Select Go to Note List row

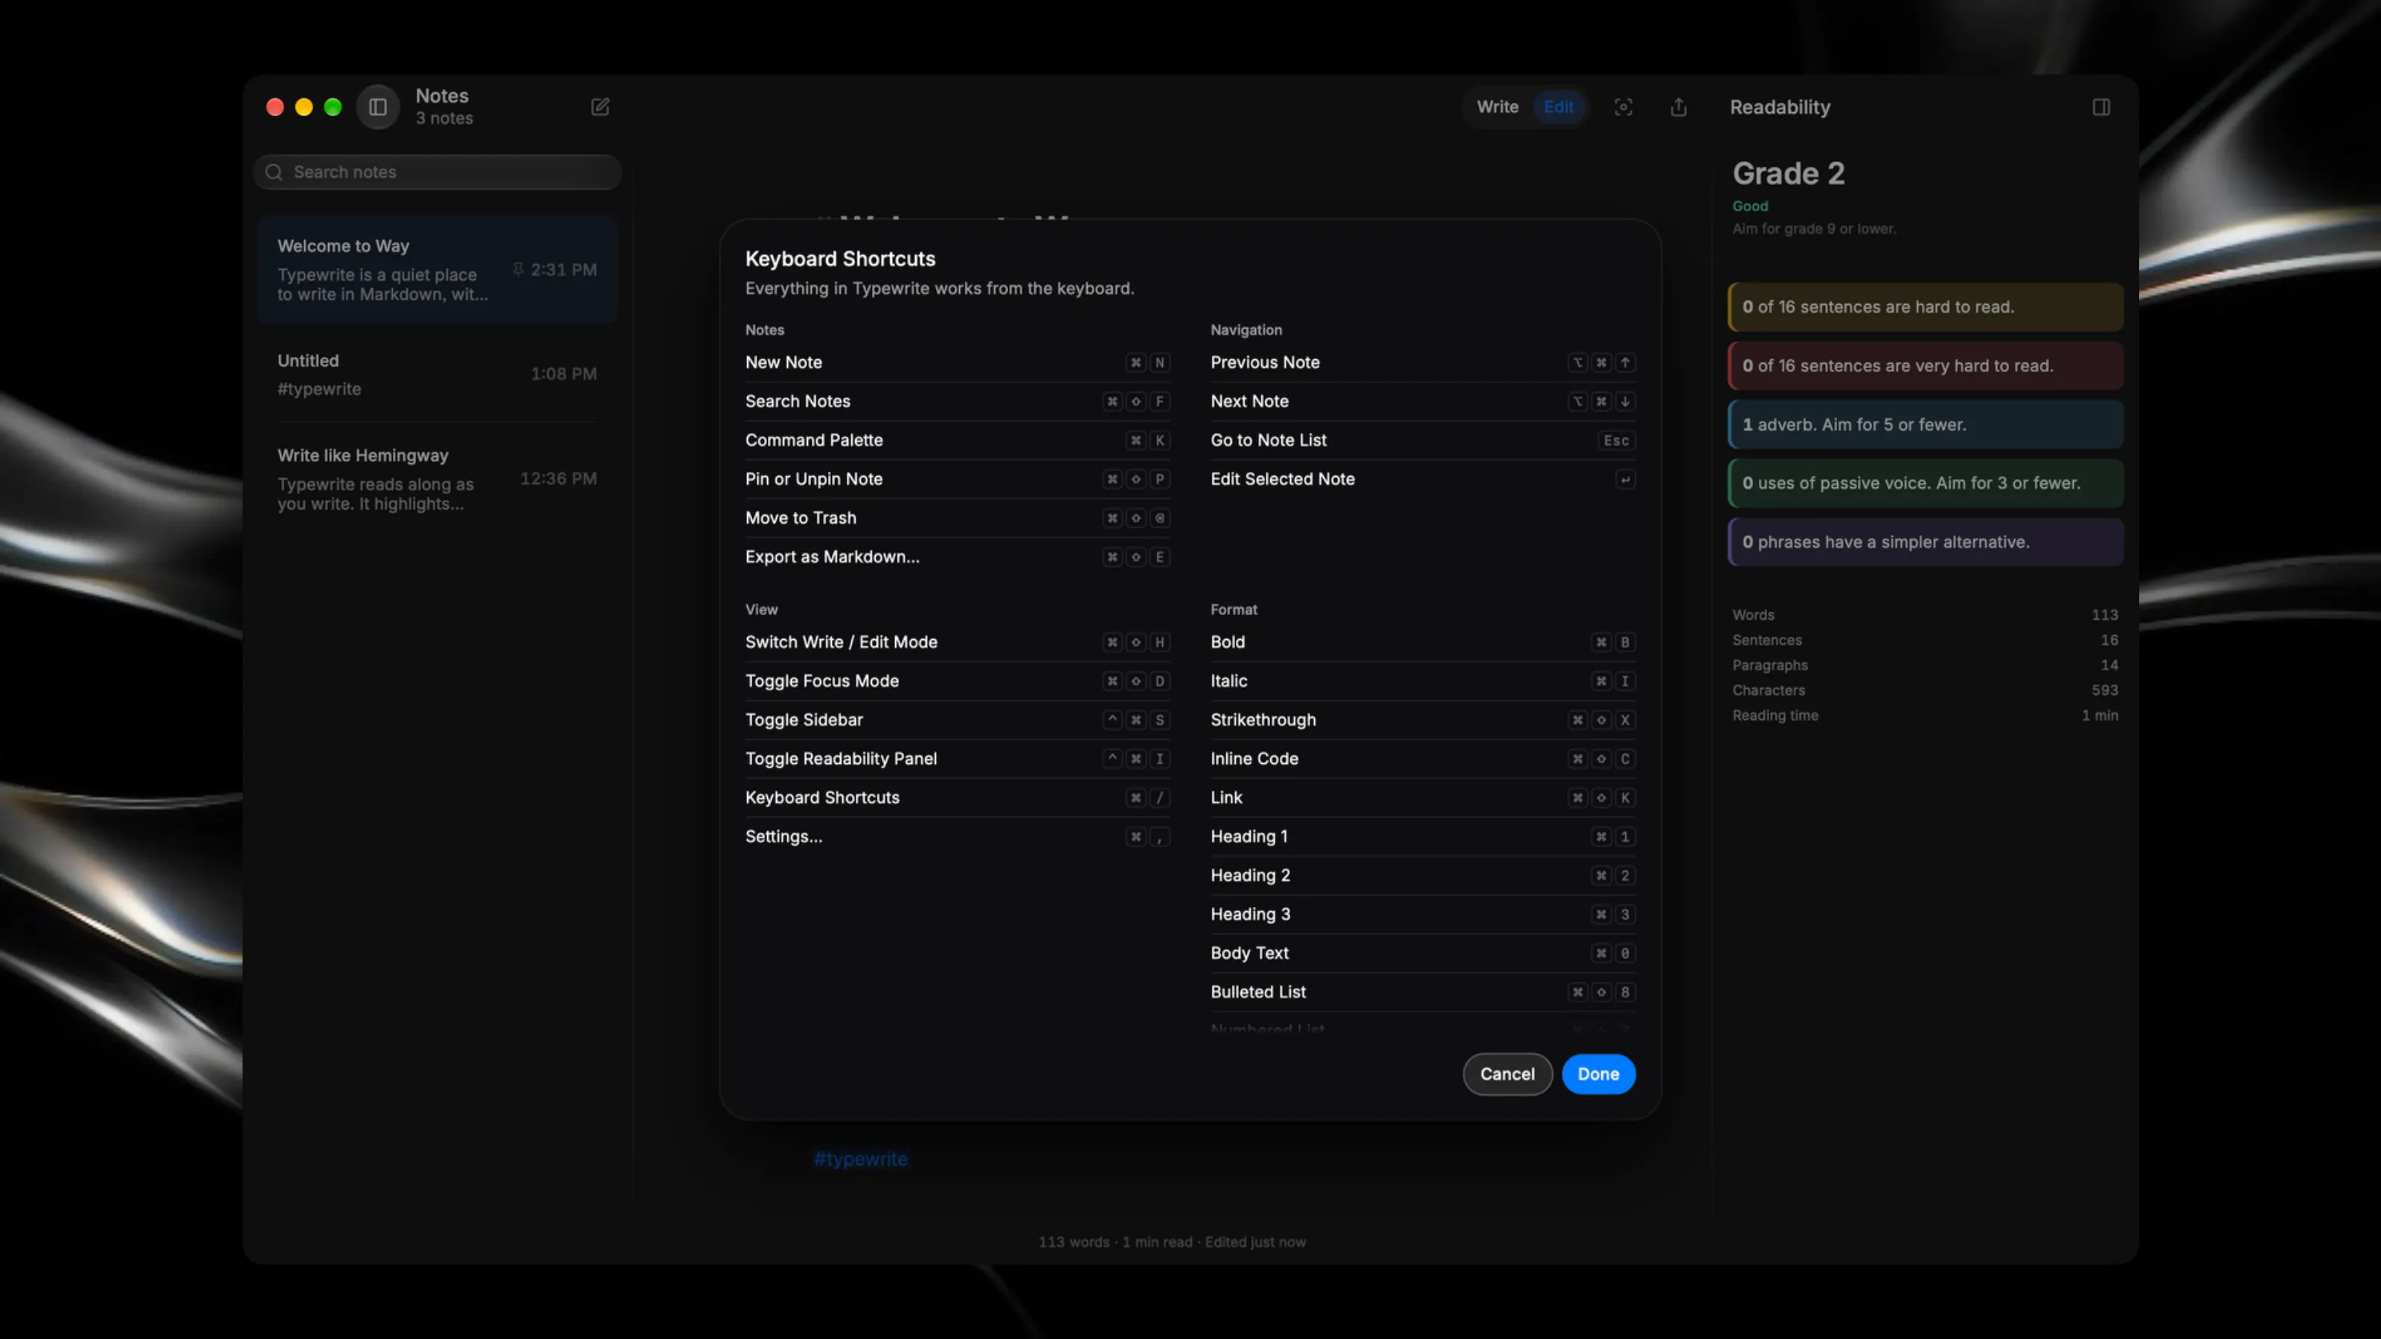1423,440
